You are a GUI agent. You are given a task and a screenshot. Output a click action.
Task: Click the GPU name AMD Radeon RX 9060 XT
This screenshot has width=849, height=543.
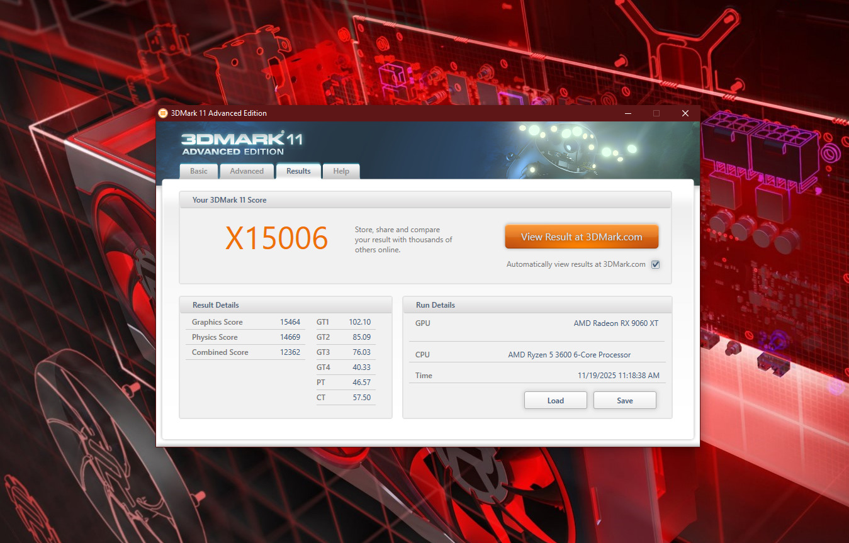coord(616,323)
